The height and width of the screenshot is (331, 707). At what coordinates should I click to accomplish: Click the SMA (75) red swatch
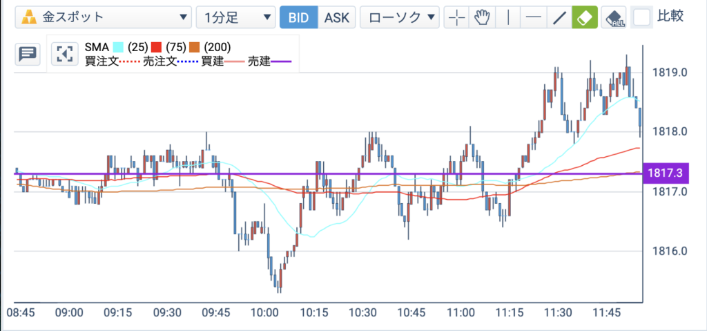(157, 47)
